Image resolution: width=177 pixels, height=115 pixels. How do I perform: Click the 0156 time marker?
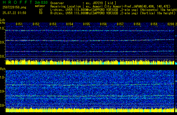pyautogui.click(x=103, y=24)
